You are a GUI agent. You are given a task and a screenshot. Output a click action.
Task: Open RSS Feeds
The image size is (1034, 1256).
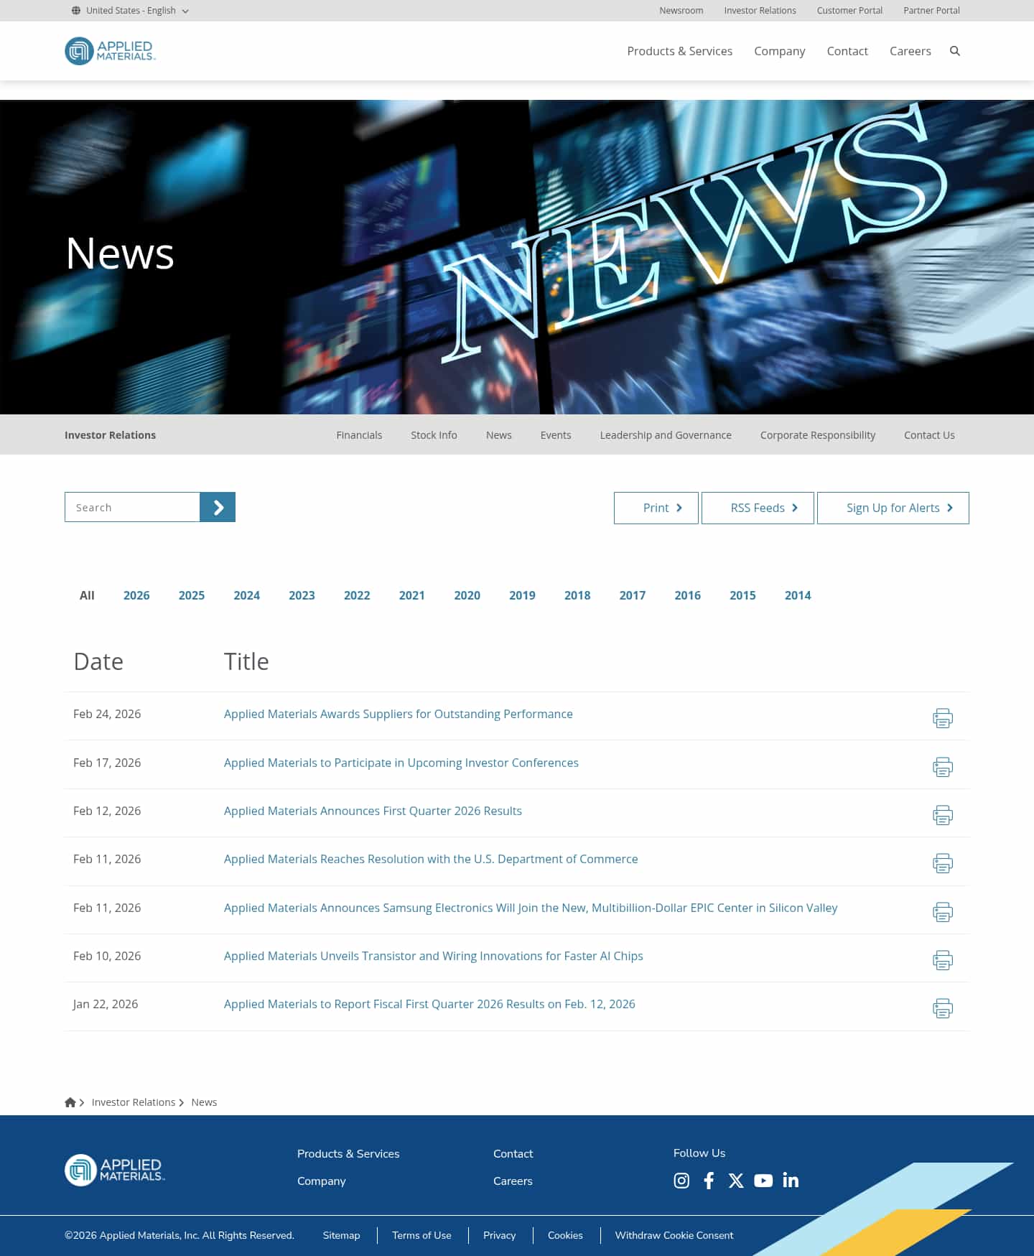coord(758,508)
